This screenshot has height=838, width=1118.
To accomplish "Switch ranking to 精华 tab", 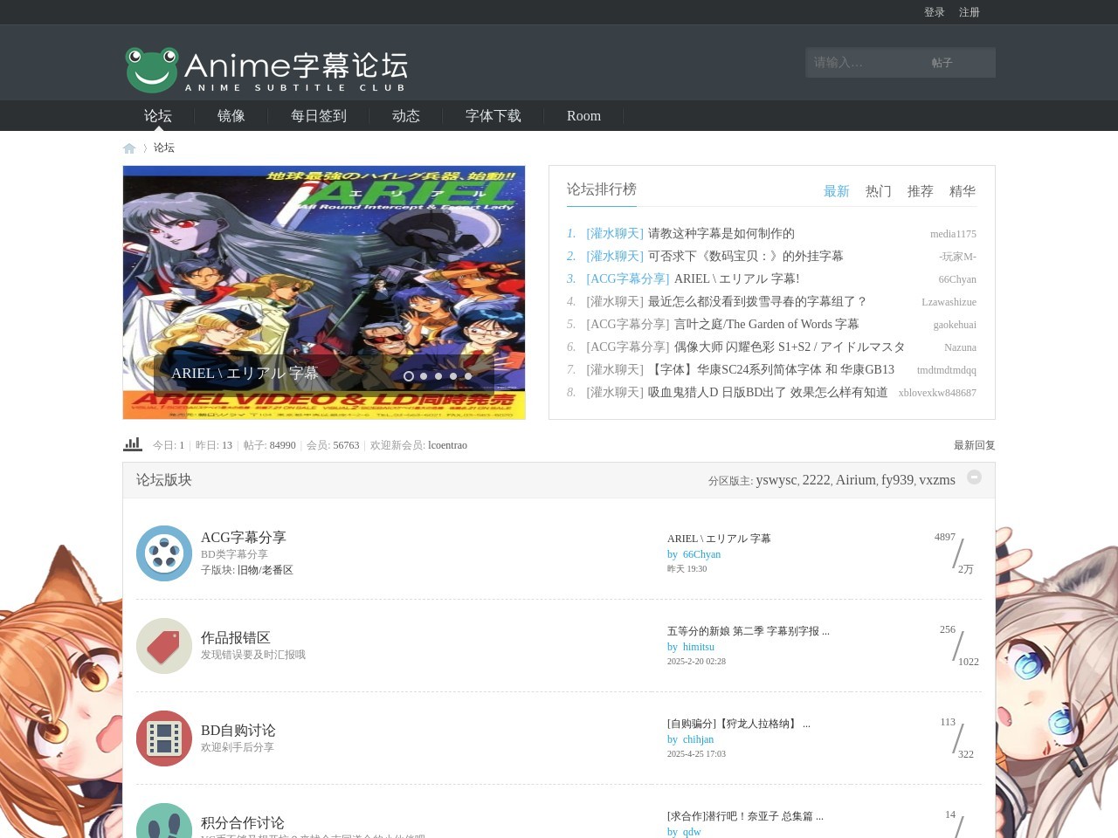I will [963, 191].
